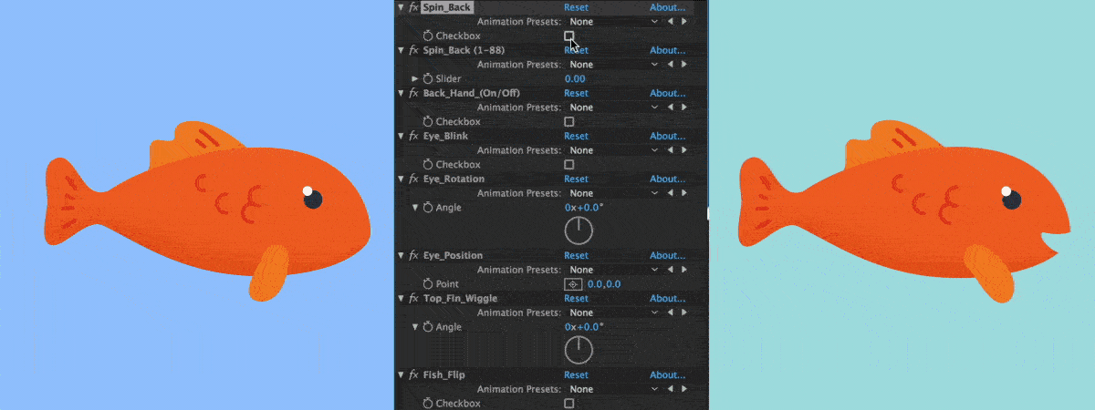The height and width of the screenshot is (410, 1095).
Task: Click About... for the Top_Fin_Wiggle effect
Action: (x=667, y=298)
